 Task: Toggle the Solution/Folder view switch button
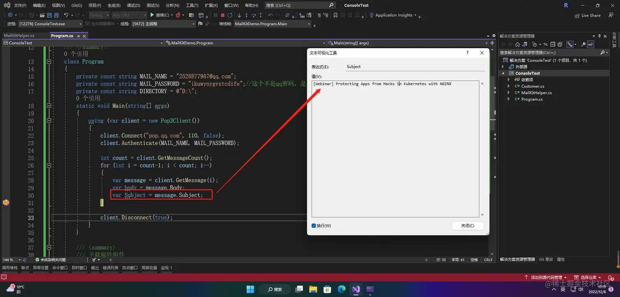(x=524, y=44)
